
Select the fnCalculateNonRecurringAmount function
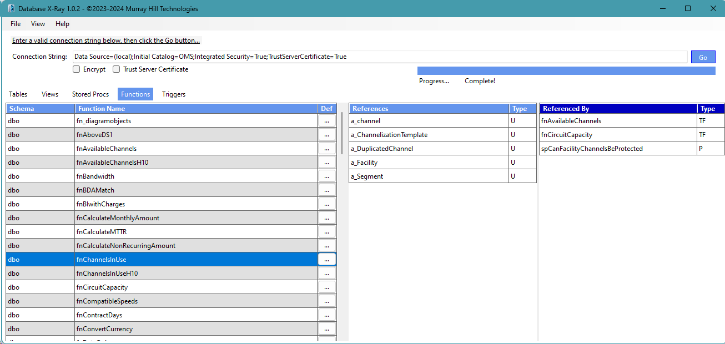(197, 245)
